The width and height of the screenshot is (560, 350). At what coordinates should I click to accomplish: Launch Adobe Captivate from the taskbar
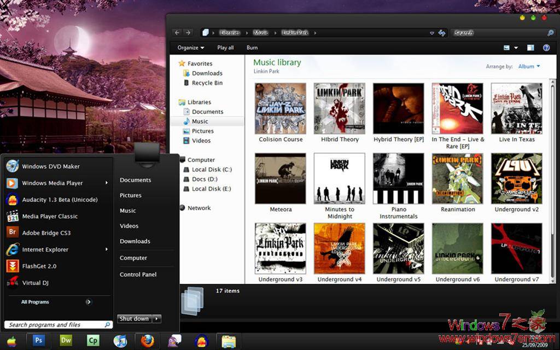coord(93,340)
